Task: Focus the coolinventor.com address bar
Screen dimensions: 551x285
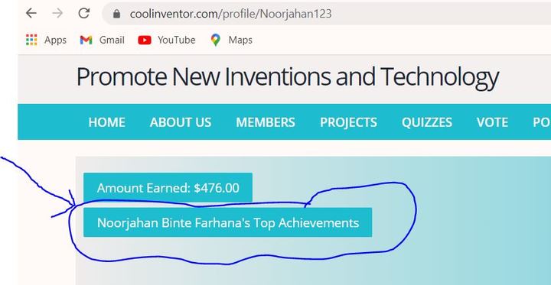Action: [x=327, y=14]
